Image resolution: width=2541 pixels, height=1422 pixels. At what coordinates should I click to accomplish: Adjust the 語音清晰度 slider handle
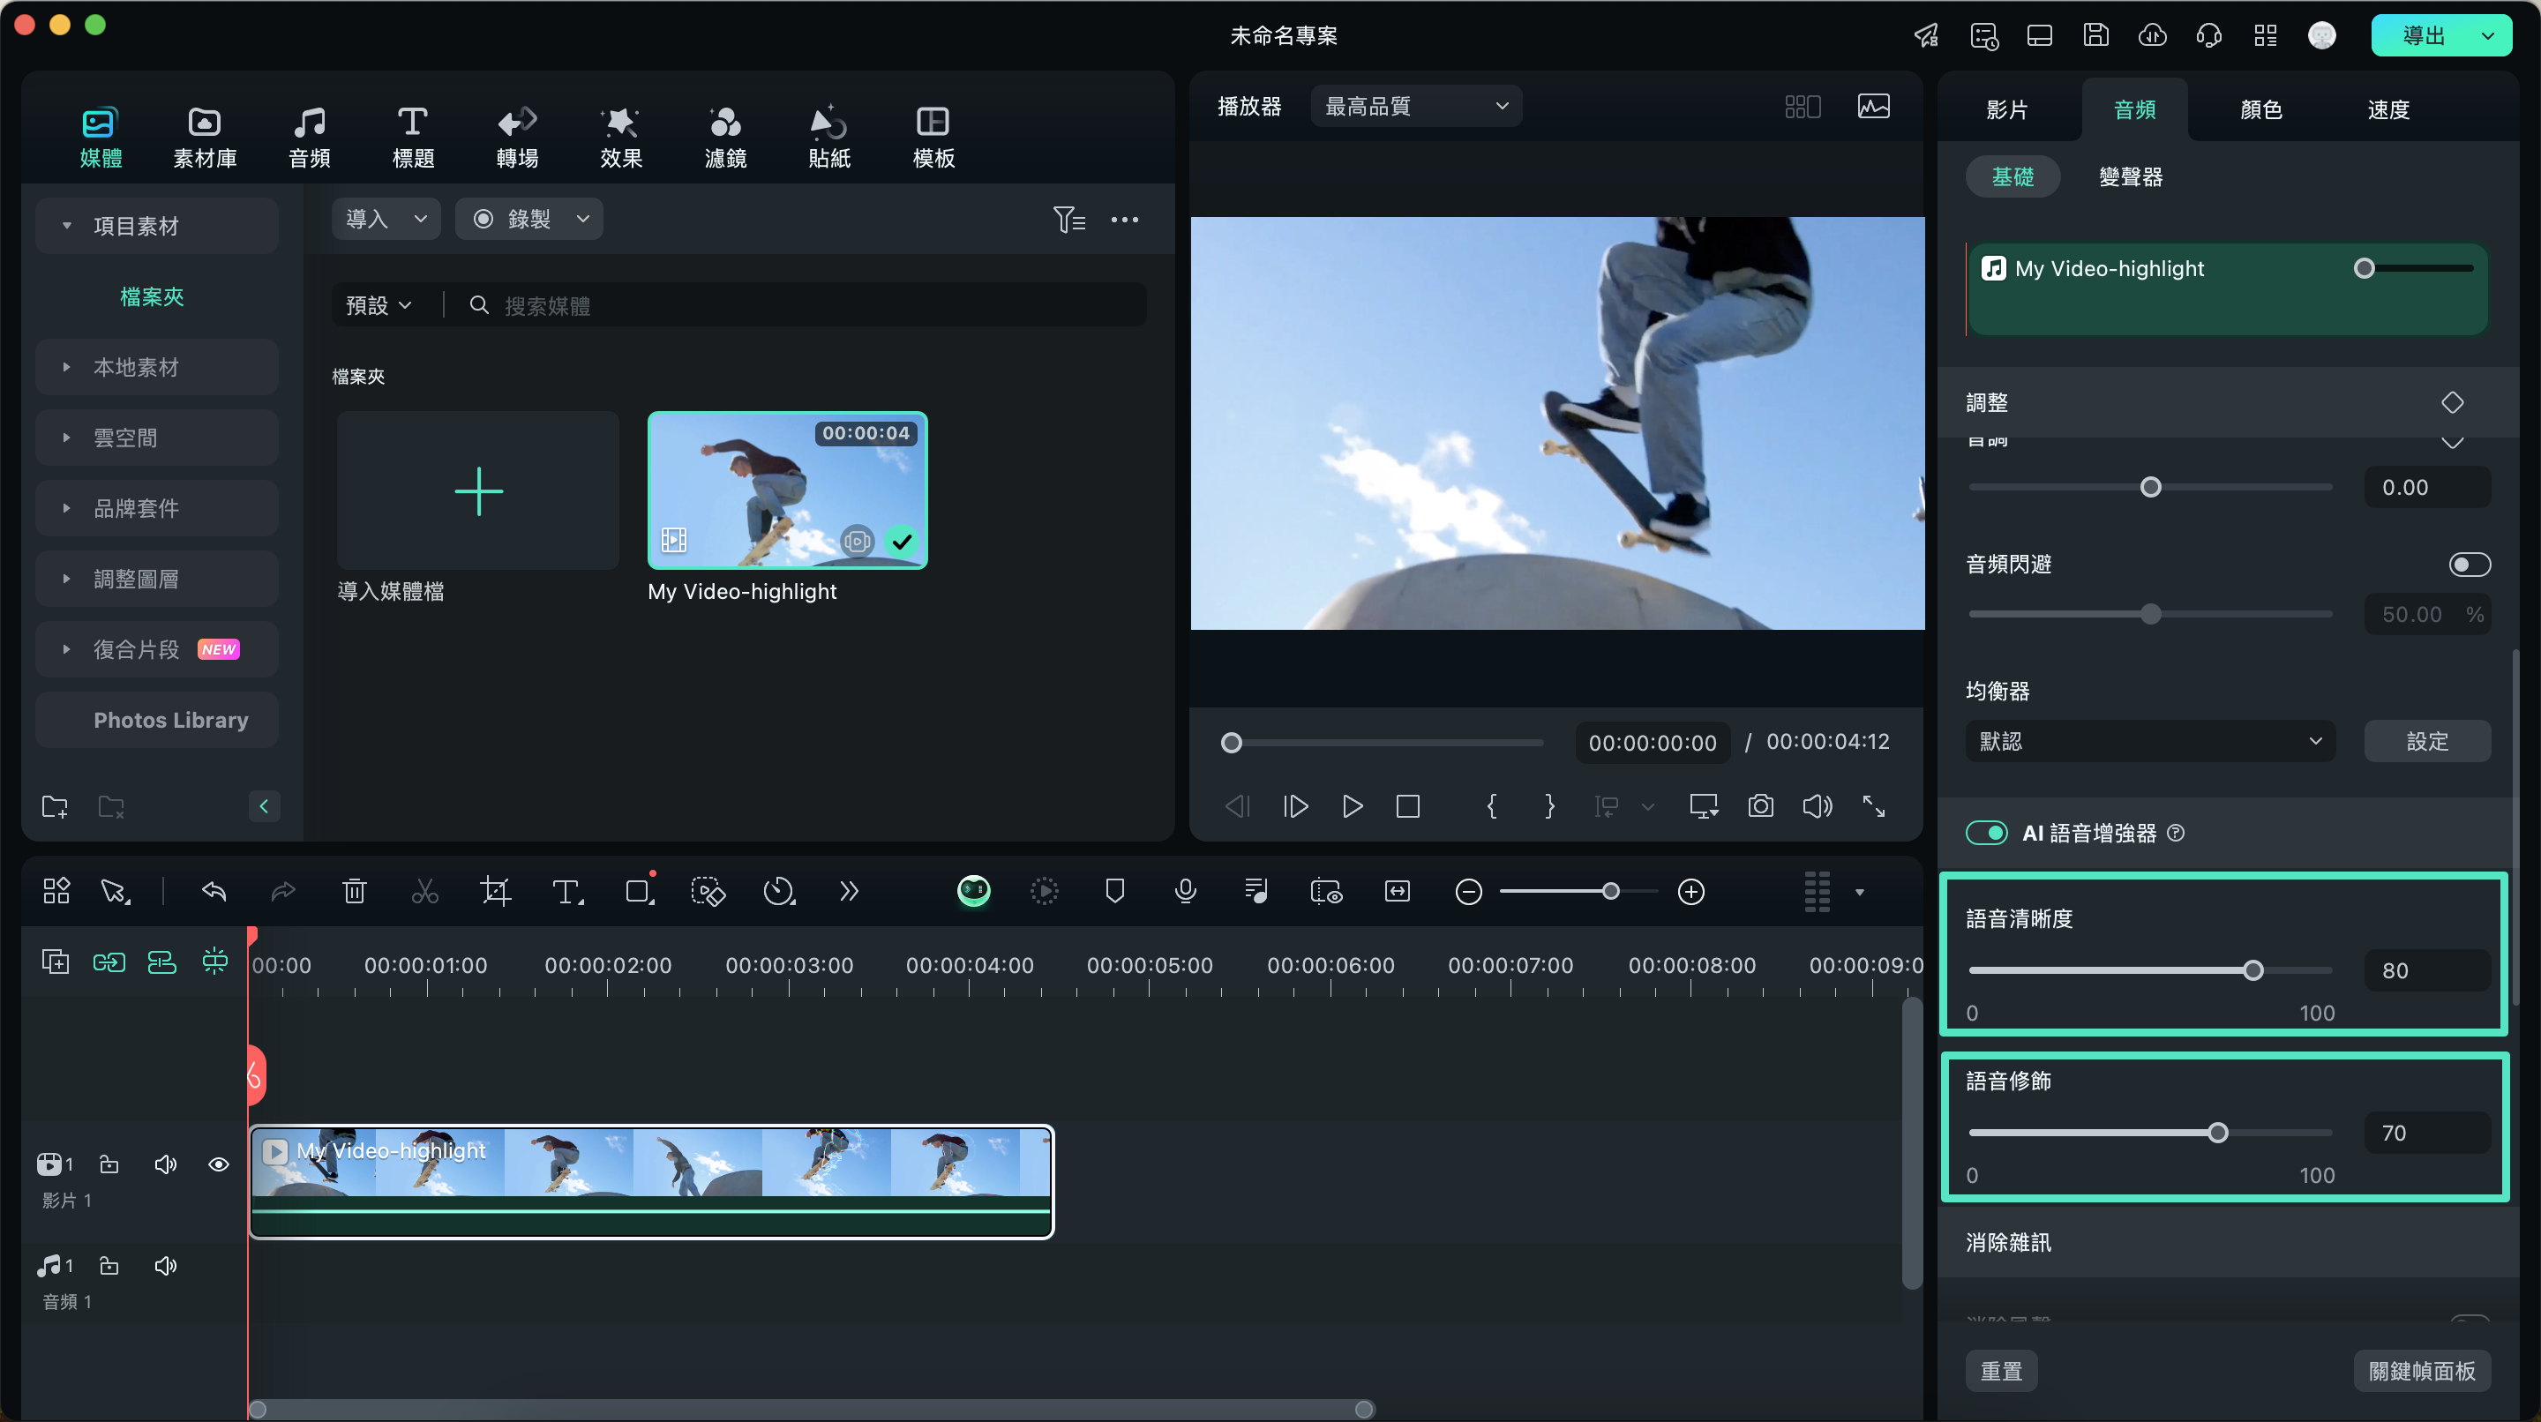tap(2253, 970)
